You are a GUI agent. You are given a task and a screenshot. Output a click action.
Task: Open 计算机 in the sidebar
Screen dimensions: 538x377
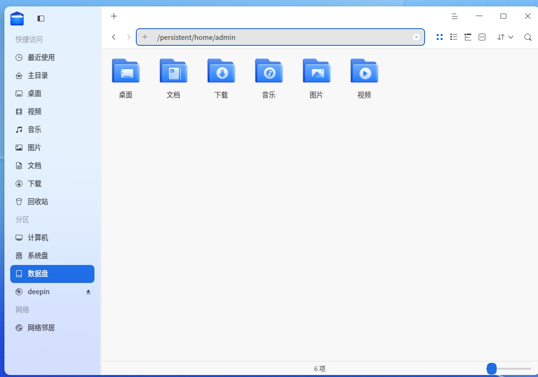pos(52,238)
